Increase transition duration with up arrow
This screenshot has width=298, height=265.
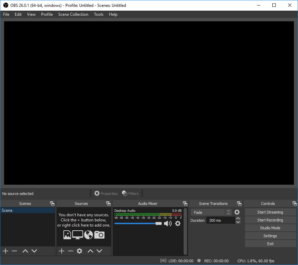(x=238, y=218)
